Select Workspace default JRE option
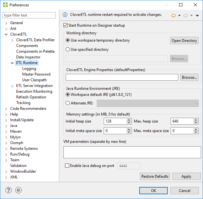The image size is (203, 199). 68,95
